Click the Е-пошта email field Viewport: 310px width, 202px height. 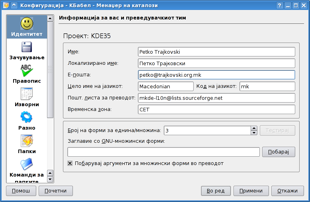(216, 75)
